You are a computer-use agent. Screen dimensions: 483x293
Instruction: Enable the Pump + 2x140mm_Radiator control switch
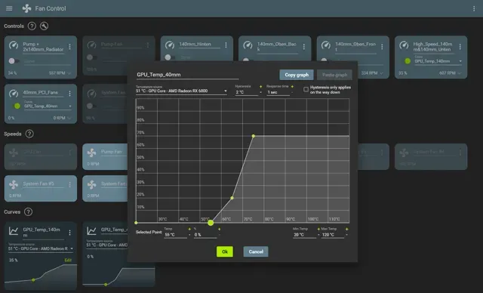[14, 61]
